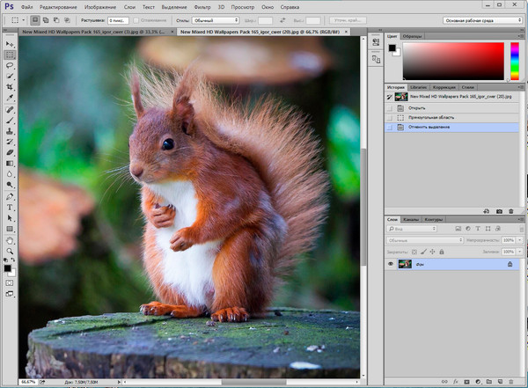
Task: Click the Растушевка input field
Action: (x=116, y=19)
